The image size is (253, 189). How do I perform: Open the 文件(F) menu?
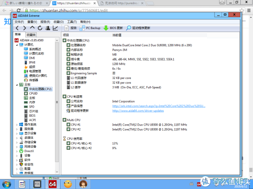(19, 22)
